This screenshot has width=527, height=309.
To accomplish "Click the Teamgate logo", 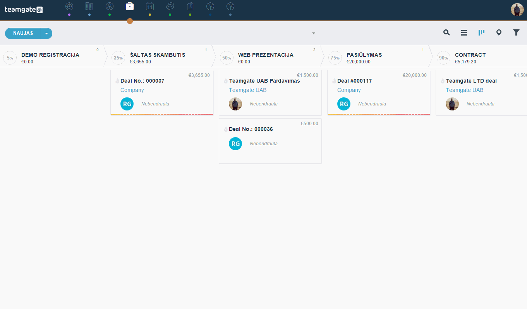I will (x=24, y=10).
